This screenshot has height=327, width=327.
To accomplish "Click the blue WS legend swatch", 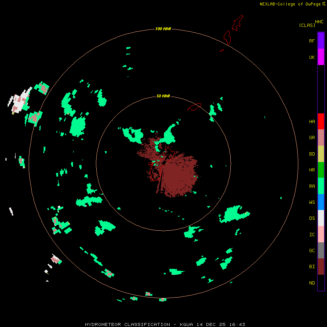I will (x=321, y=202).
